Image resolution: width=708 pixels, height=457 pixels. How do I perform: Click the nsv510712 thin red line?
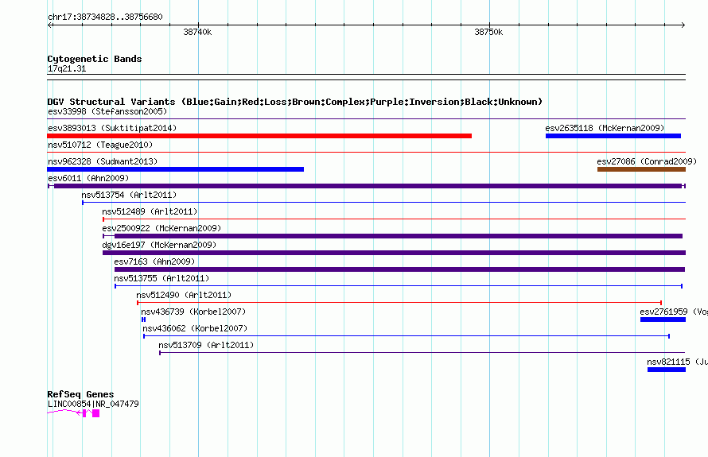coord(366,153)
